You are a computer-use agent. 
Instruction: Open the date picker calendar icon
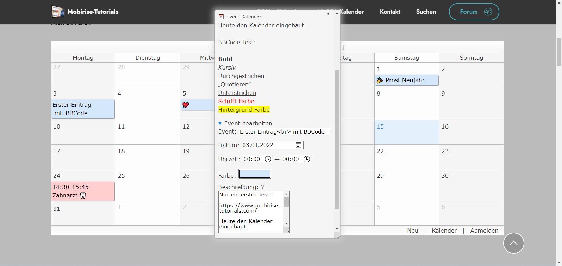pyautogui.click(x=298, y=145)
